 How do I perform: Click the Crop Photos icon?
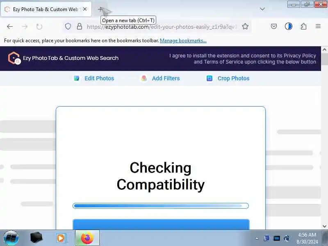210,78
